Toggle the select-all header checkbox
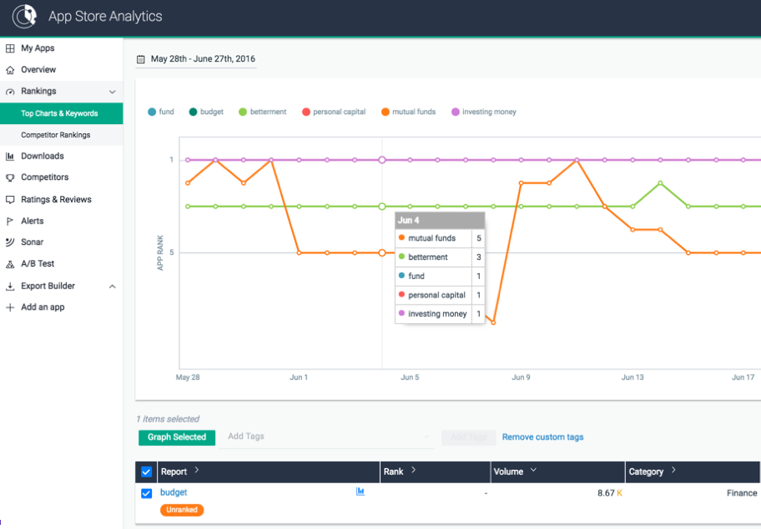 tap(147, 472)
